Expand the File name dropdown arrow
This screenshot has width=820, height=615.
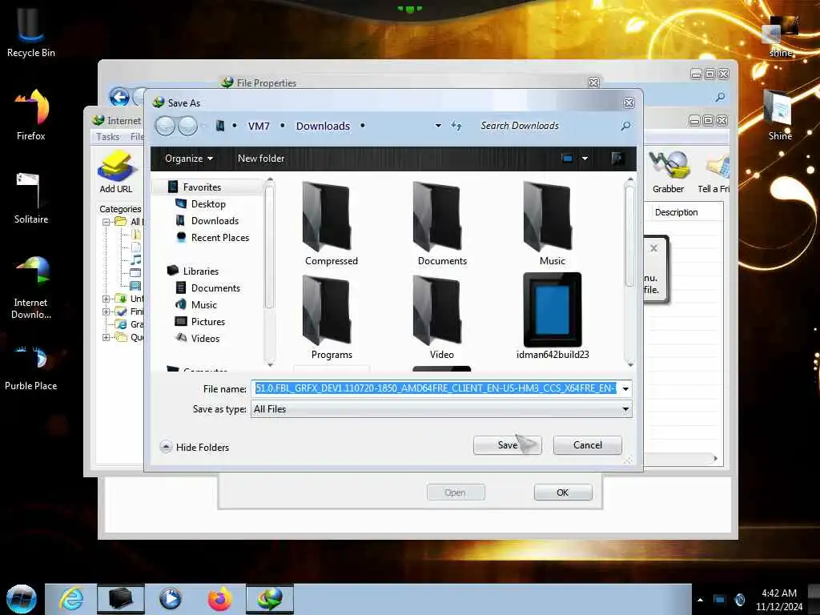pyautogui.click(x=625, y=388)
